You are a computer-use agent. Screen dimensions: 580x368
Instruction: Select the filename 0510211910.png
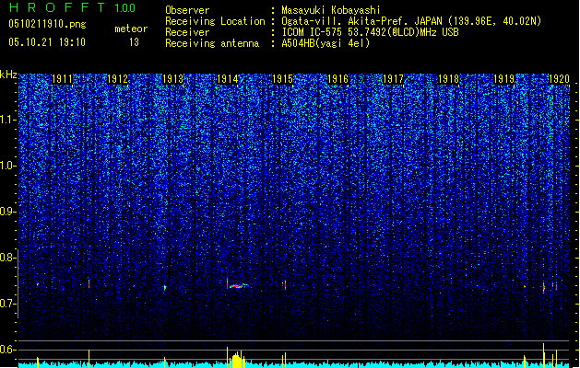click(x=47, y=24)
